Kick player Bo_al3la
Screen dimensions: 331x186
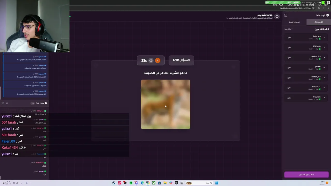pos(289,98)
